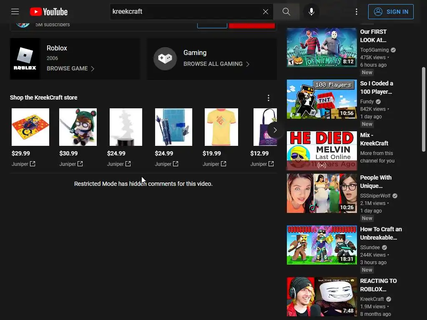Click BROWSE GAME link
Screen dimensions: 427x320
coord(70,69)
